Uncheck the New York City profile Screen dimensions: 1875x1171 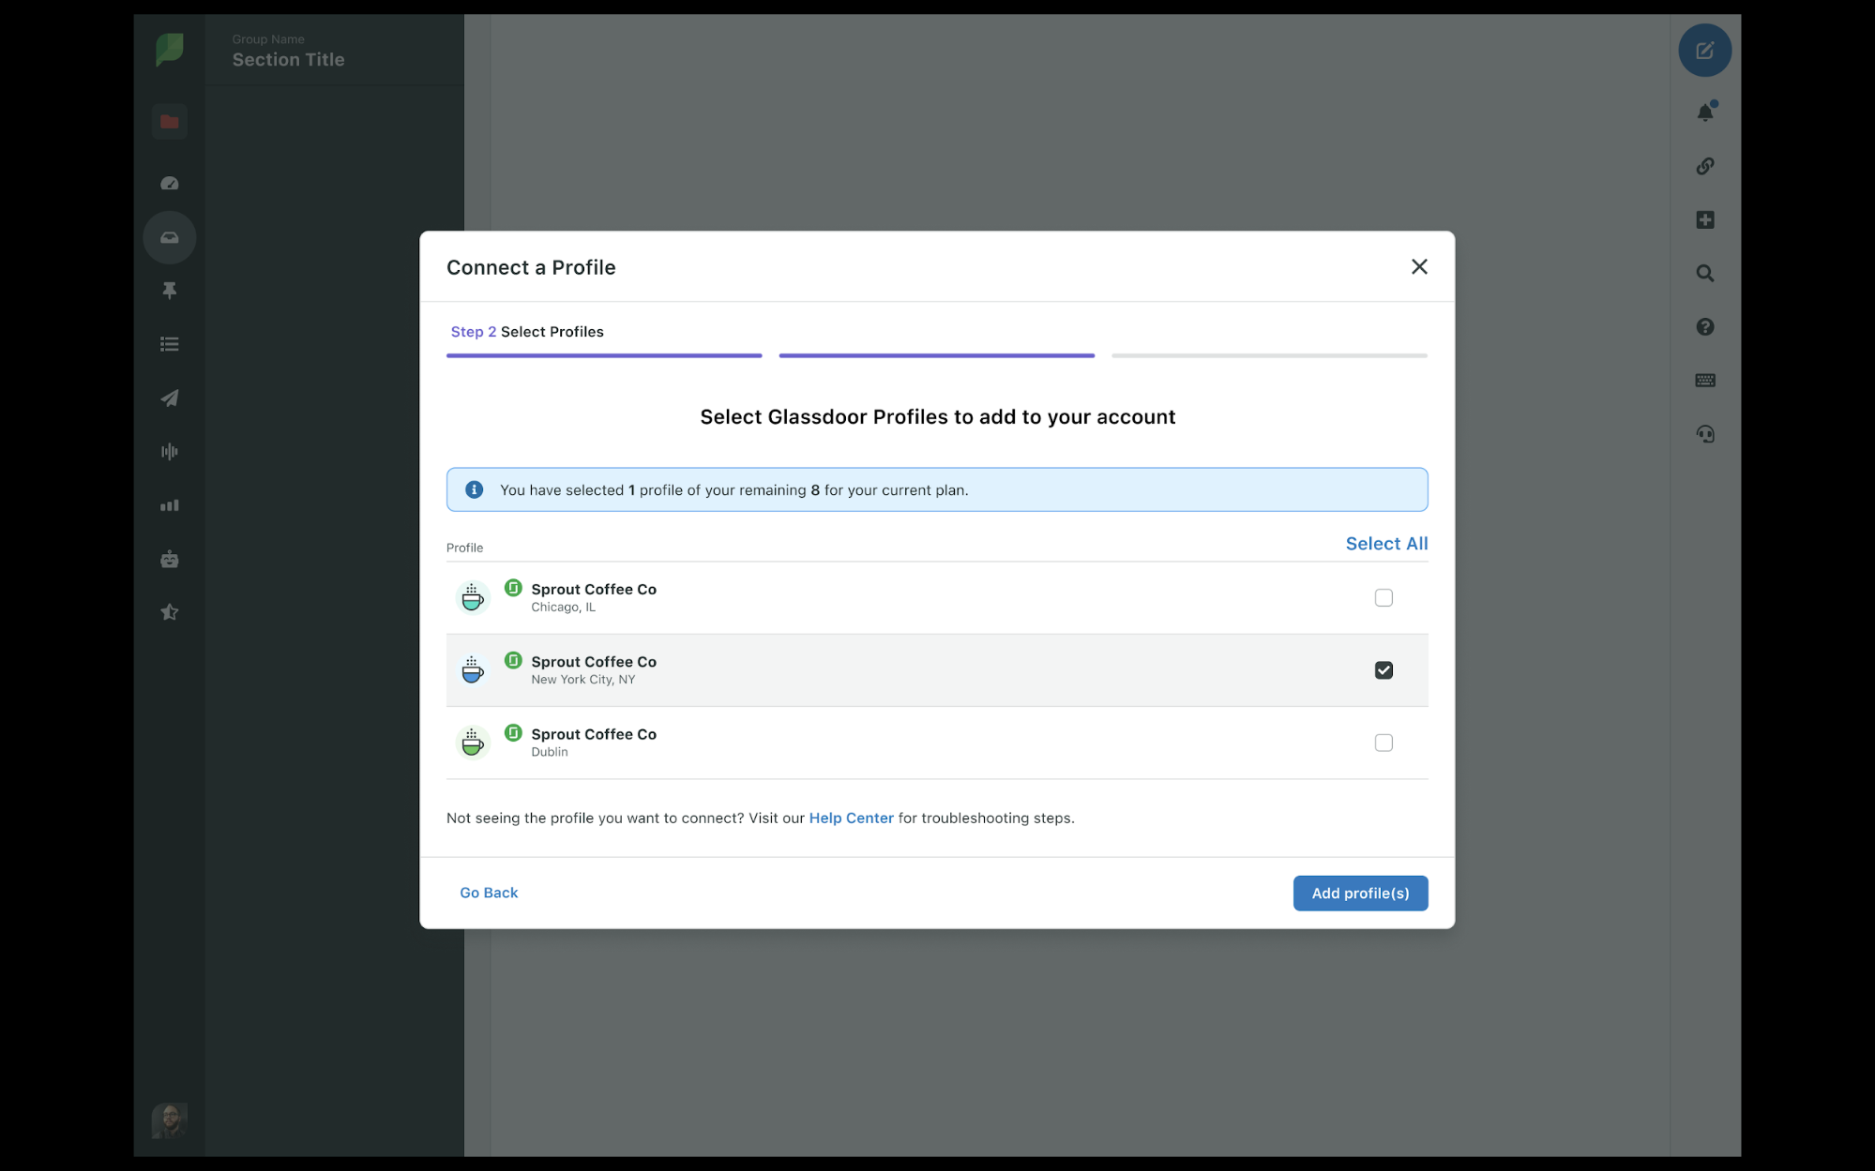point(1383,670)
